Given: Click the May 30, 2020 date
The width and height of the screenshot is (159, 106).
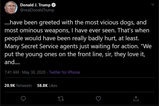Looking at the screenshot, I should [34, 72].
